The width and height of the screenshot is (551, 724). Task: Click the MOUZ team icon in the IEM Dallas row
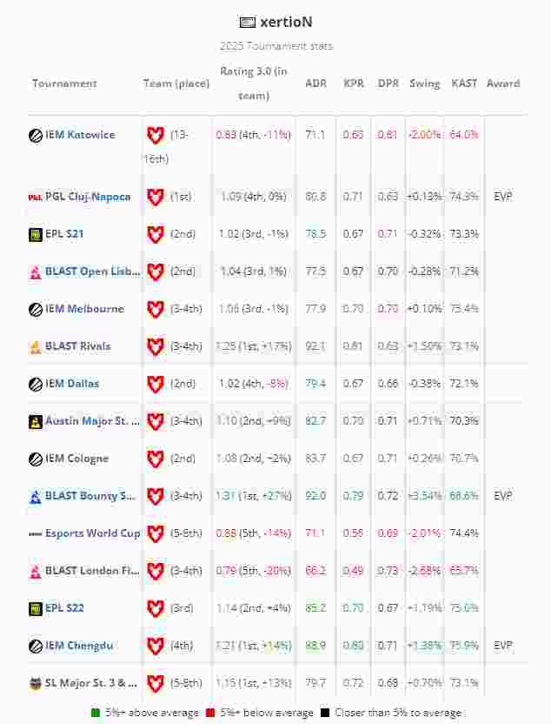[155, 384]
